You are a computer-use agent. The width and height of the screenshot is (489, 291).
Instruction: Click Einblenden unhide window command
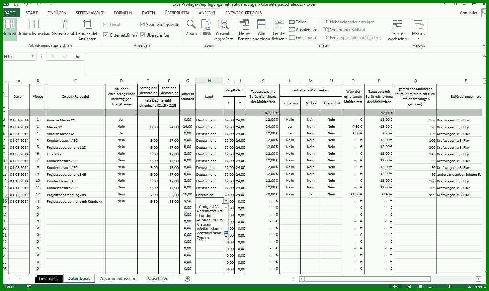[x=302, y=38]
